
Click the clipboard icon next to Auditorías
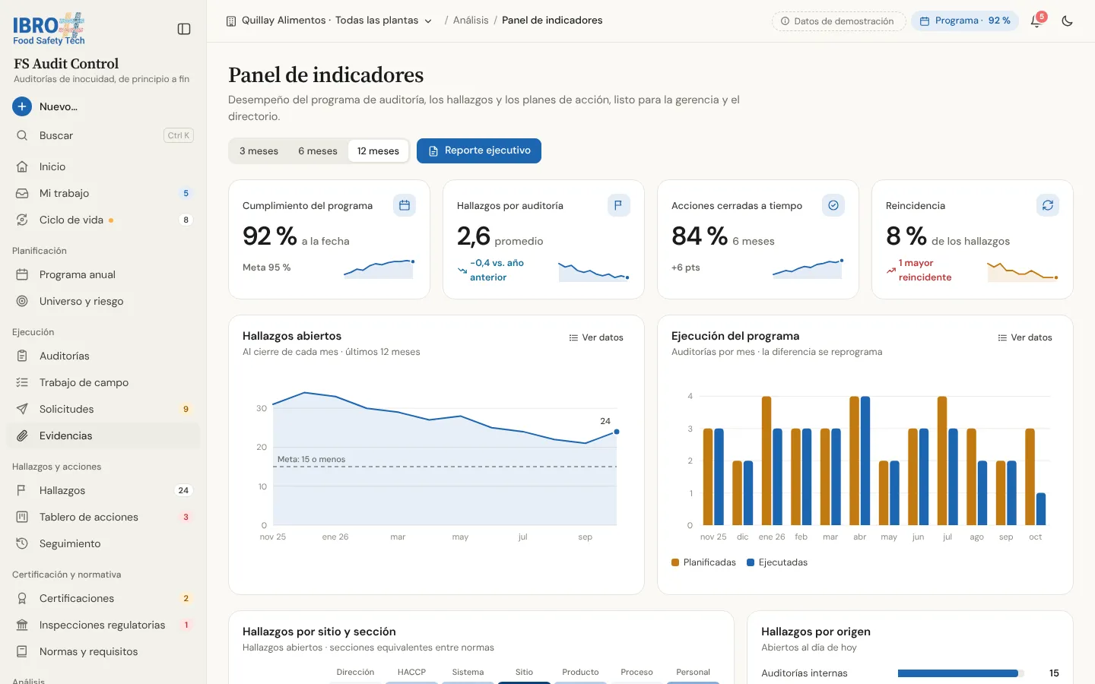(22, 356)
